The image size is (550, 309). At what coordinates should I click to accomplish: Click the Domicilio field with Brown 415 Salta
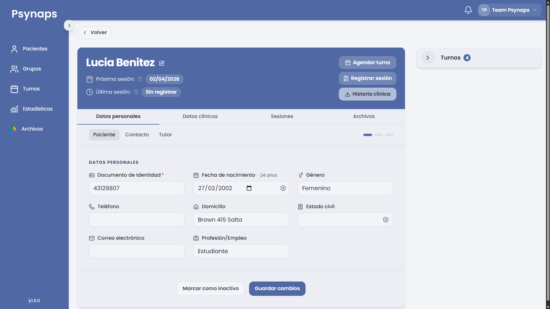[241, 220]
